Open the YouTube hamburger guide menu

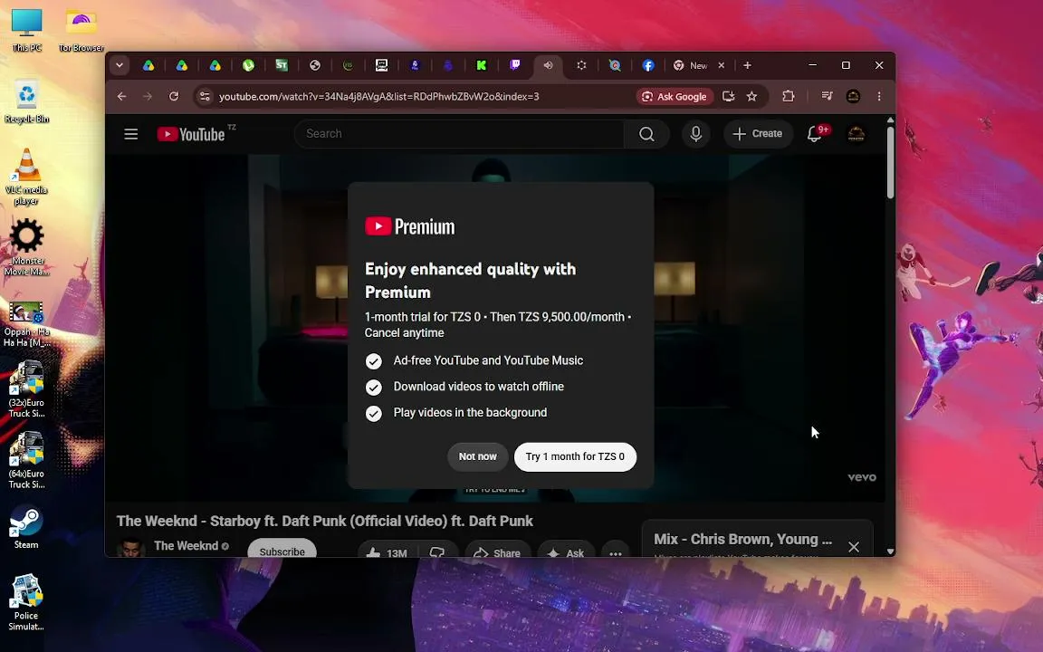131,134
